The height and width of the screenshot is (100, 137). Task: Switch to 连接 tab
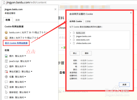(x=18, y=20)
